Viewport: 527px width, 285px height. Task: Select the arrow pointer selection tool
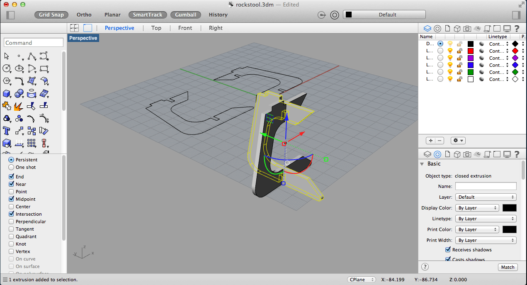7,56
